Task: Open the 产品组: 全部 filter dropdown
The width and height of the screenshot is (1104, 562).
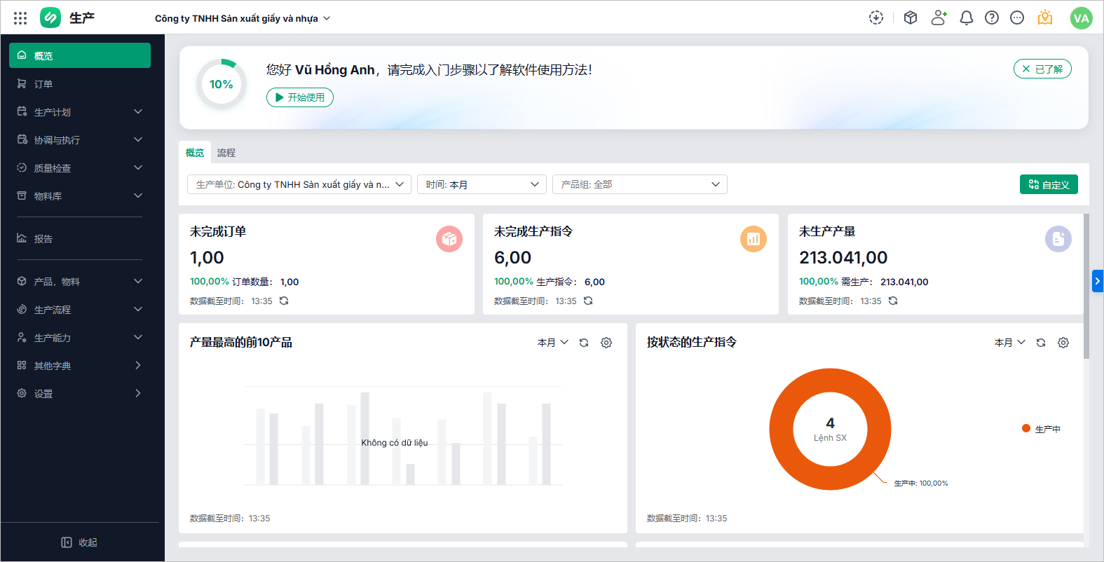Action: [640, 184]
